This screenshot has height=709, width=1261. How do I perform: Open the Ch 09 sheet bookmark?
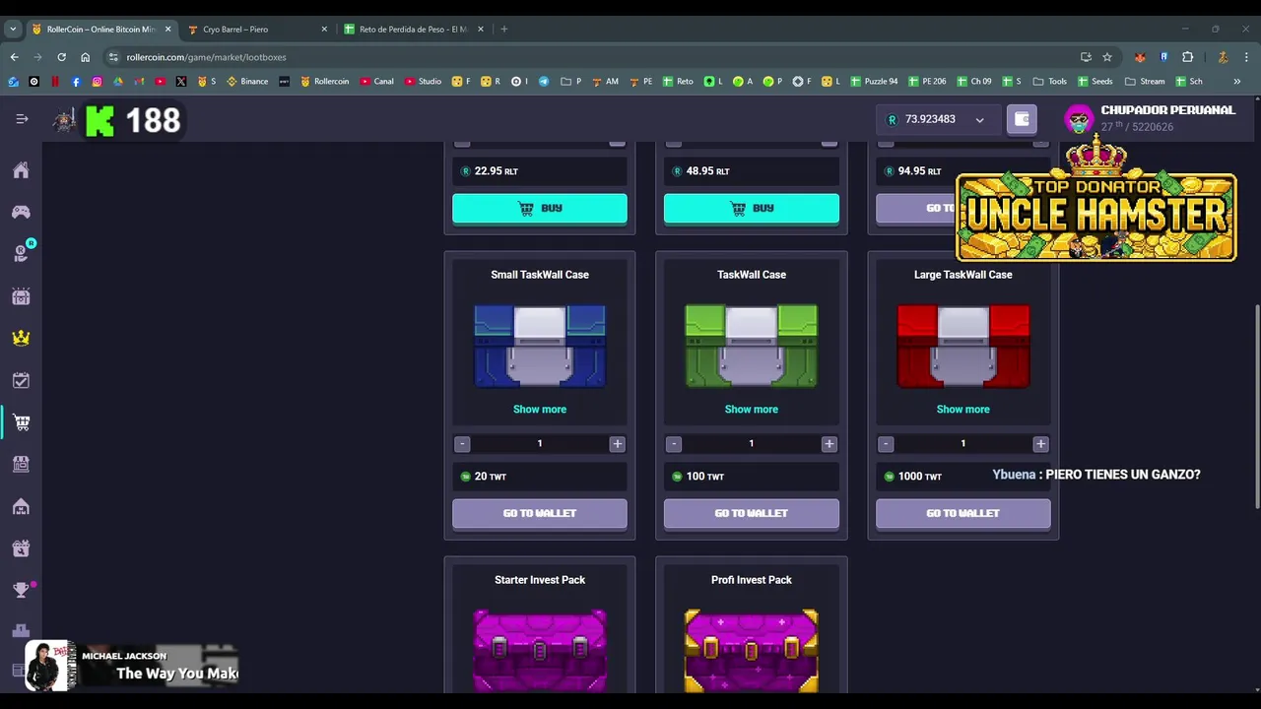pos(974,82)
